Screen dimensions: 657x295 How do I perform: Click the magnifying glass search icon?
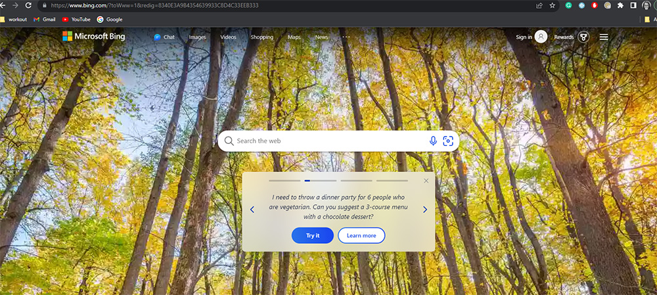click(229, 141)
